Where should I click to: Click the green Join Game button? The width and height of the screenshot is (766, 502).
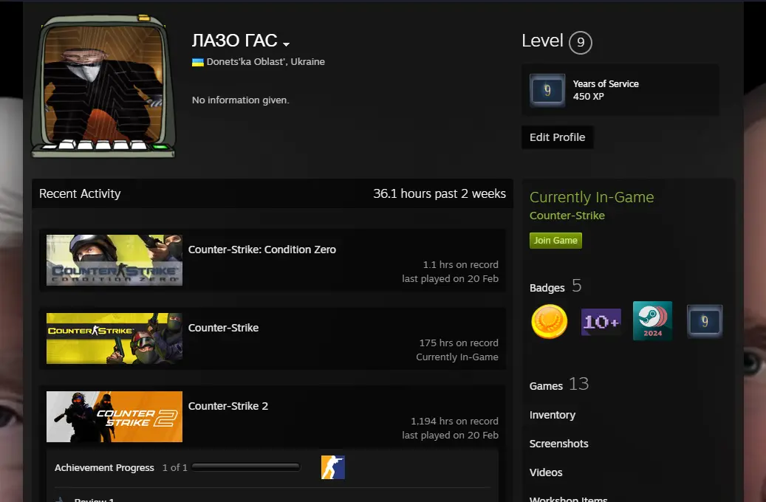point(555,241)
